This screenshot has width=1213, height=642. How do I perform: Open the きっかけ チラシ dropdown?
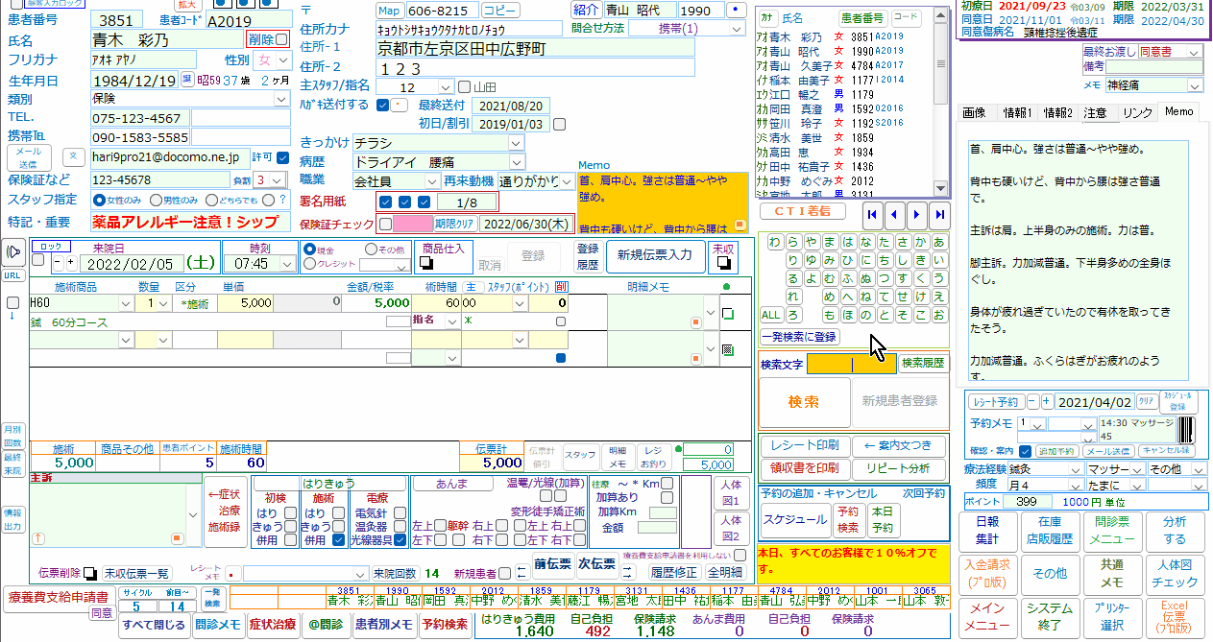pos(517,142)
